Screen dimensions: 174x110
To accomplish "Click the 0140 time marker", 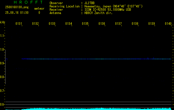I will click(168, 24).
